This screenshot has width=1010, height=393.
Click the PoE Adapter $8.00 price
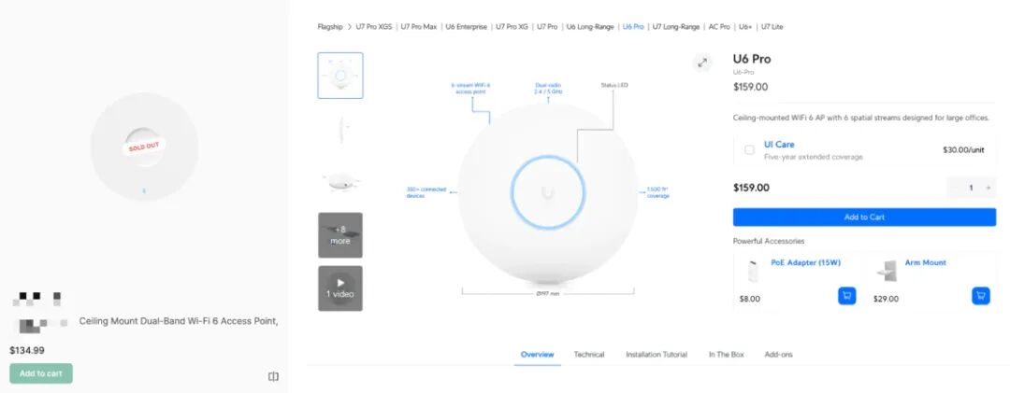750,299
